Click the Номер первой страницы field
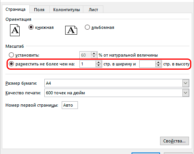 (x=70, y=105)
